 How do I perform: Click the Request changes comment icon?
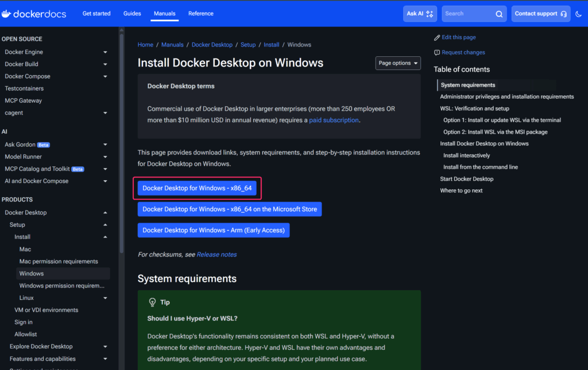437,52
